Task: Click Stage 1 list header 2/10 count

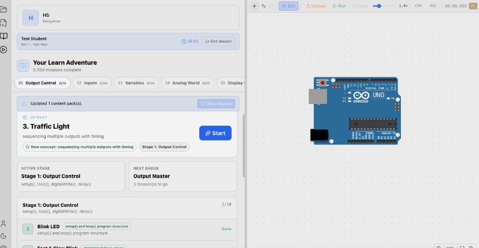Action: pyautogui.click(x=226, y=205)
